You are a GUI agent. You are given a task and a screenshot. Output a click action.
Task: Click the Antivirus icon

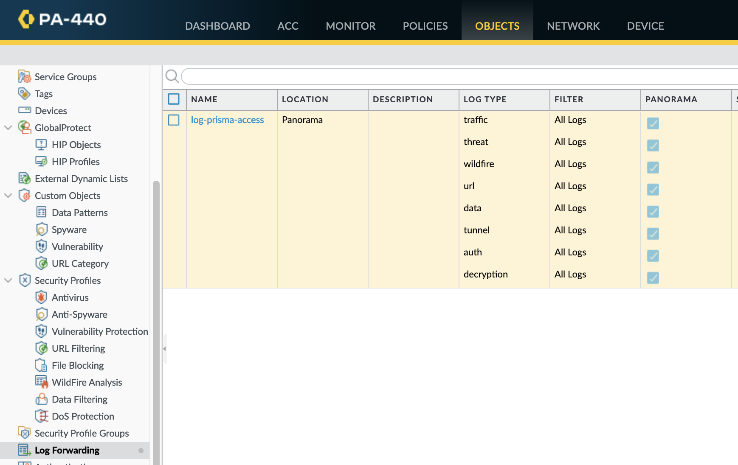(41, 297)
